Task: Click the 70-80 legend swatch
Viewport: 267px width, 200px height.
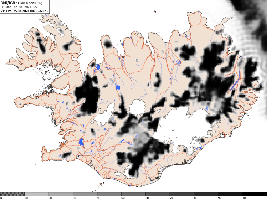Action: [182, 194]
